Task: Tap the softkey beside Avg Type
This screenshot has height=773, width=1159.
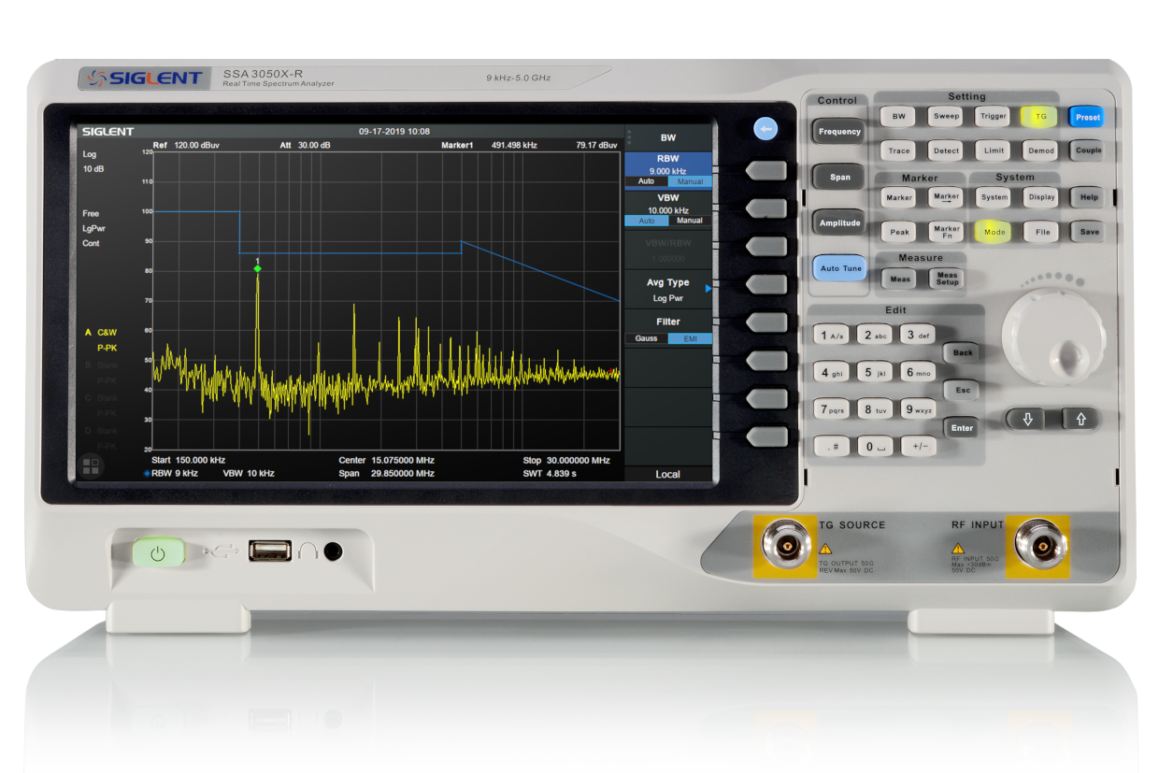Action: tap(766, 284)
